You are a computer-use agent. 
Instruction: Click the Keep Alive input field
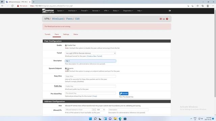(90, 76)
